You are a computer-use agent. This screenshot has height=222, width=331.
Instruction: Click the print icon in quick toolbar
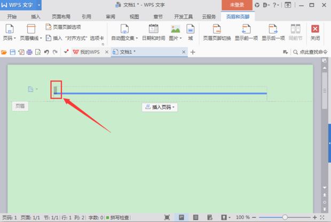coord(29,52)
